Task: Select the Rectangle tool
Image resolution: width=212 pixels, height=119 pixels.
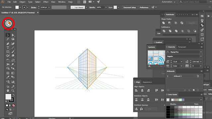Action: 8,52
